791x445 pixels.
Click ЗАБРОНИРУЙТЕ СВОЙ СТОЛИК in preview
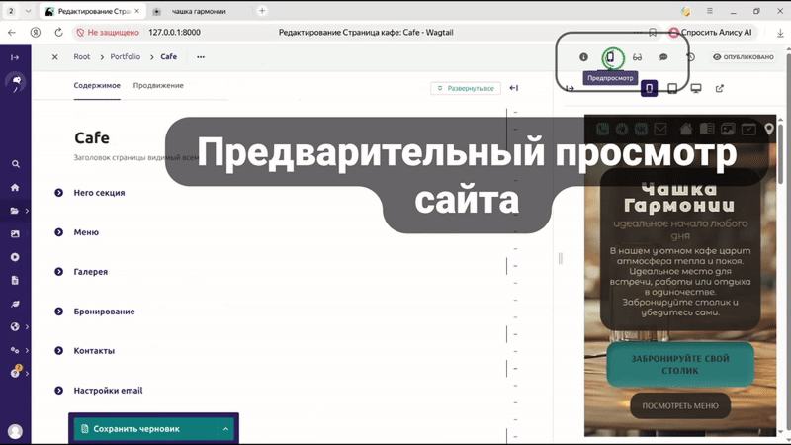point(680,365)
